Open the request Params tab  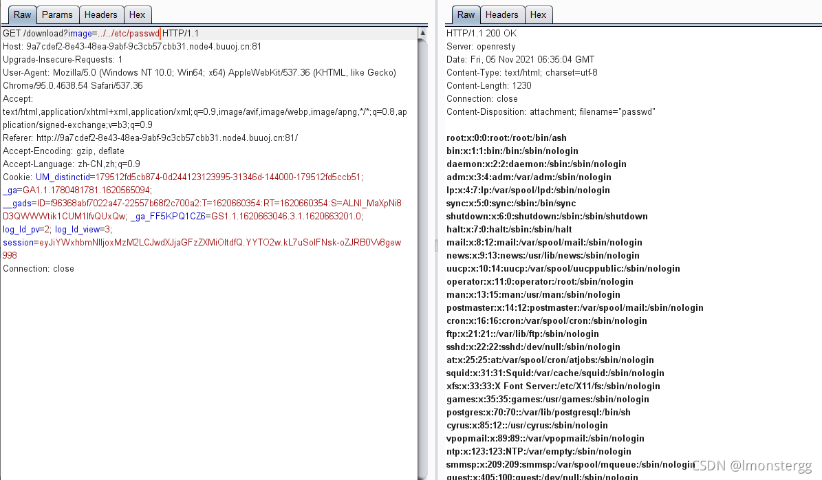pyautogui.click(x=57, y=14)
